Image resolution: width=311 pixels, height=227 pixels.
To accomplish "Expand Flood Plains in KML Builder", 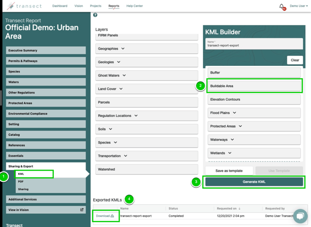I will coord(235,113).
